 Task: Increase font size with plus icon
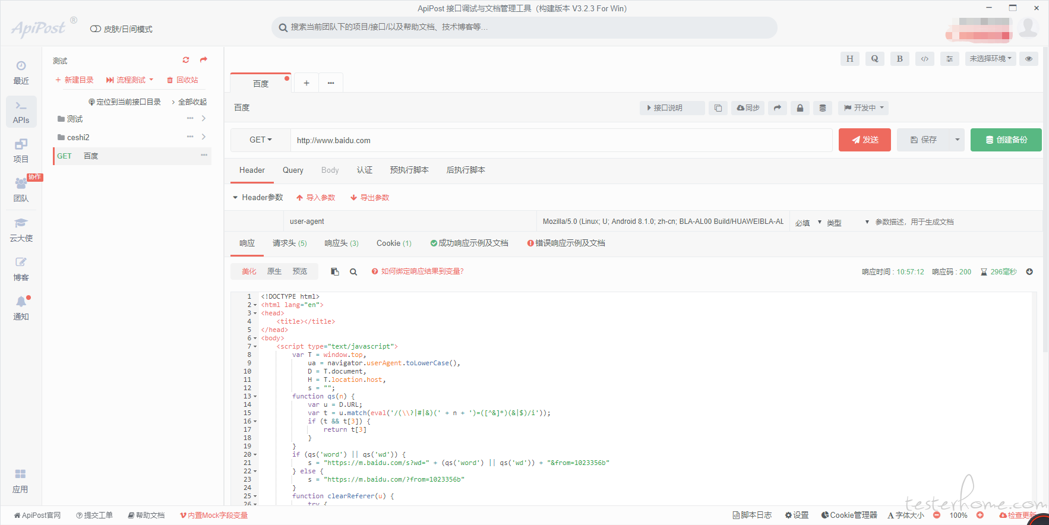coord(980,515)
